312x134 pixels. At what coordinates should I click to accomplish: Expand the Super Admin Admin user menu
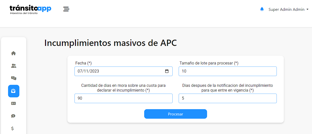click(x=288, y=10)
